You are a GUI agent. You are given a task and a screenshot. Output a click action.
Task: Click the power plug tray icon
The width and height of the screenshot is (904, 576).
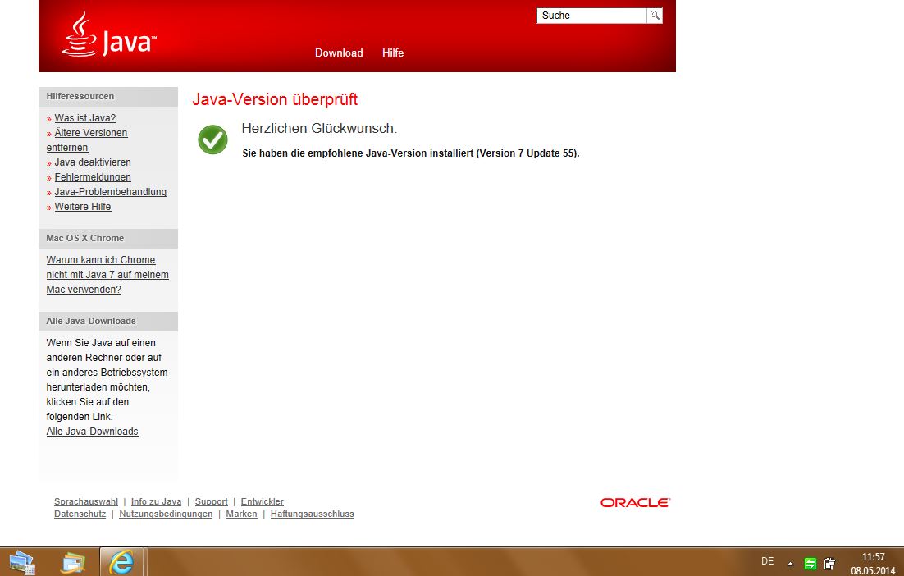(829, 564)
